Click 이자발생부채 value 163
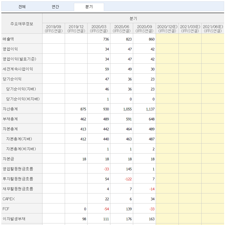Image resolution: width=227 pixels, height=225 pixels. (152, 219)
